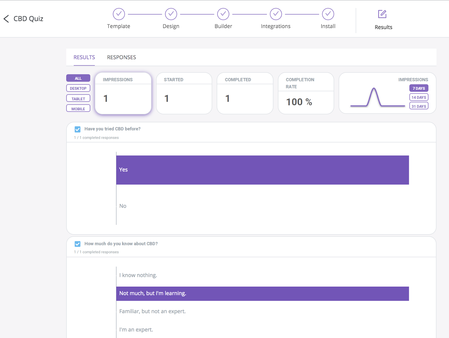
Task: Switch to the RESPONSES tab
Action: click(122, 57)
